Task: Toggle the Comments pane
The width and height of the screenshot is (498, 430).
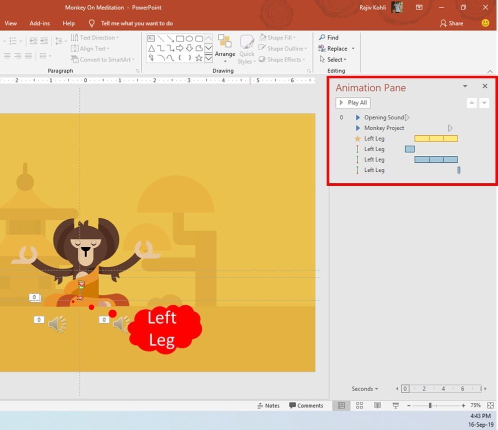Action: pos(306,406)
